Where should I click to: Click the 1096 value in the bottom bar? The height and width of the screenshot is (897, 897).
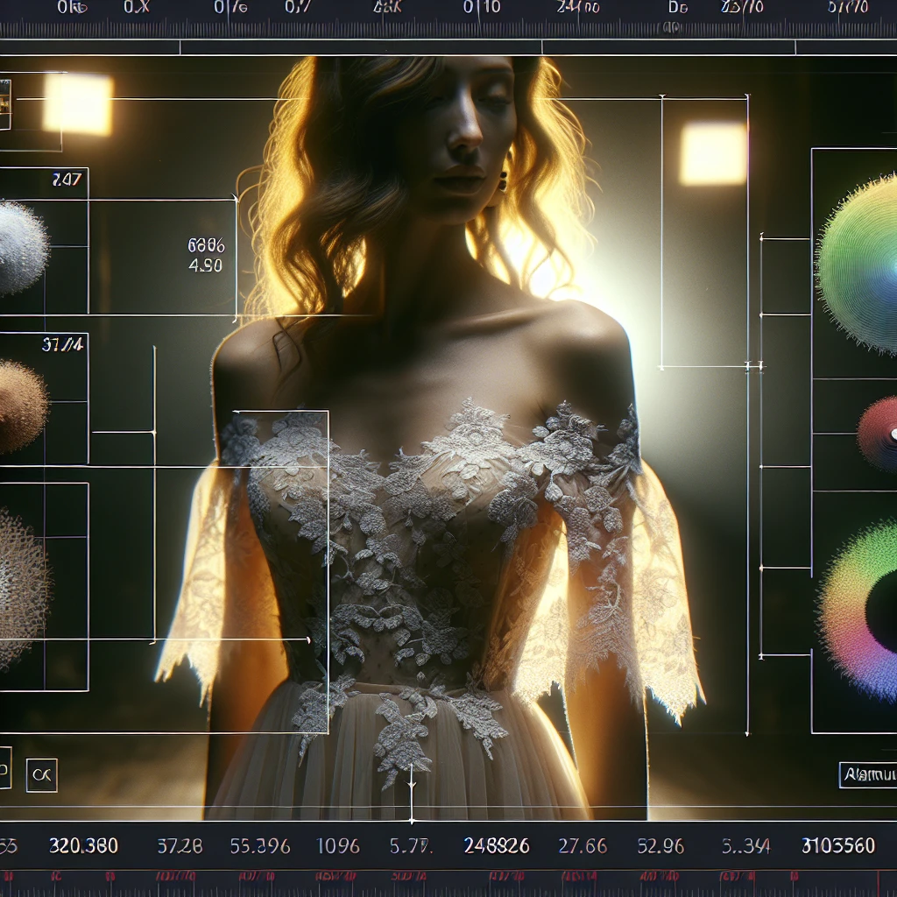coord(337,846)
